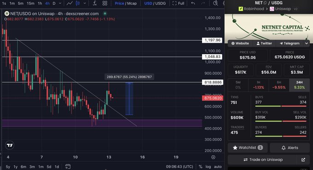Click the LIQUIDITY $617K box

241,70
